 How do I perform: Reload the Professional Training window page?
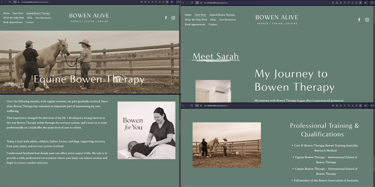coord(192,105)
